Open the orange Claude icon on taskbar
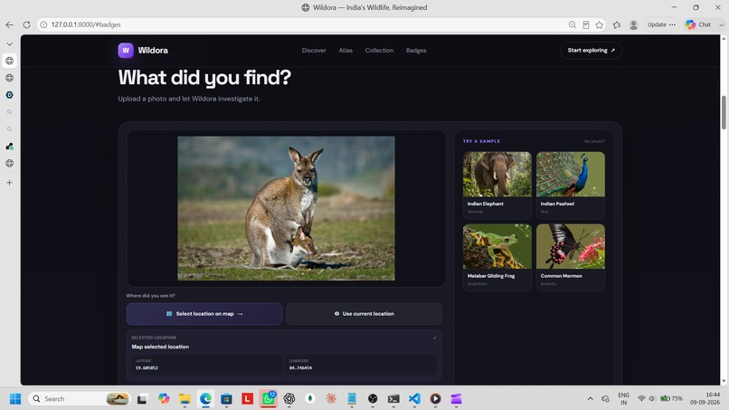729x410 pixels. 331,399
